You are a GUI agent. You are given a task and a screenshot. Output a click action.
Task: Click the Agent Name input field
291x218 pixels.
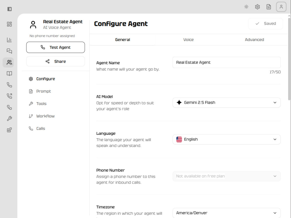(x=227, y=62)
